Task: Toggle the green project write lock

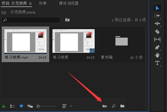Action: click(4, 106)
